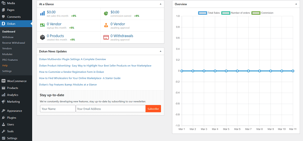The height and width of the screenshot is (141, 303).
Task: Click the blue net sales bar chart icon
Action: click(42, 14)
